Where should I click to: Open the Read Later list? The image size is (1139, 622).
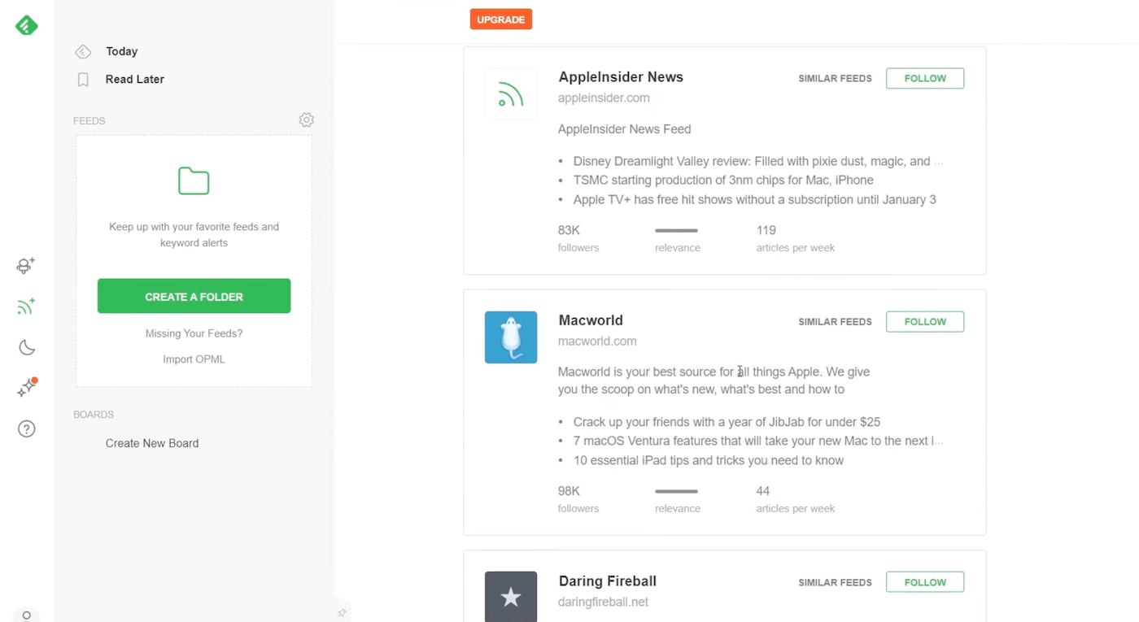(134, 80)
